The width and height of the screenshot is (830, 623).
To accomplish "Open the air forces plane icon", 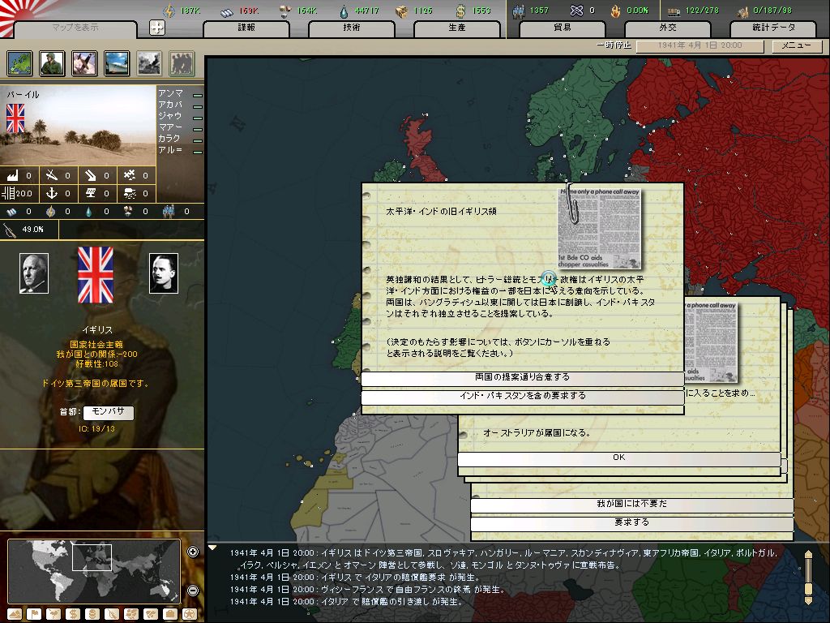I will pyautogui.click(x=84, y=63).
